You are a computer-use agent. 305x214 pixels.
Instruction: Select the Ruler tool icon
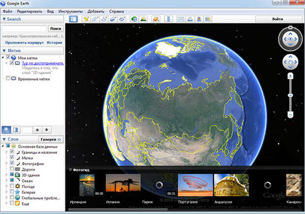(x=168, y=19)
